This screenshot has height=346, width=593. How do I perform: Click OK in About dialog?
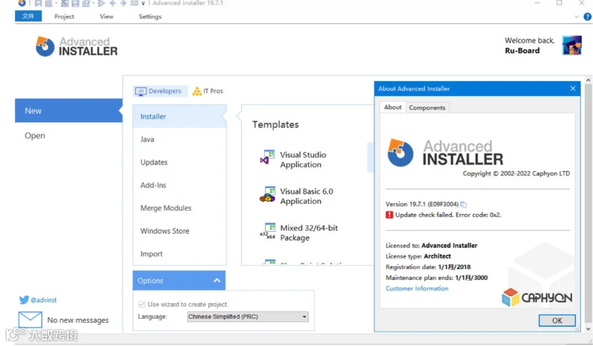click(x=557, y=320)
